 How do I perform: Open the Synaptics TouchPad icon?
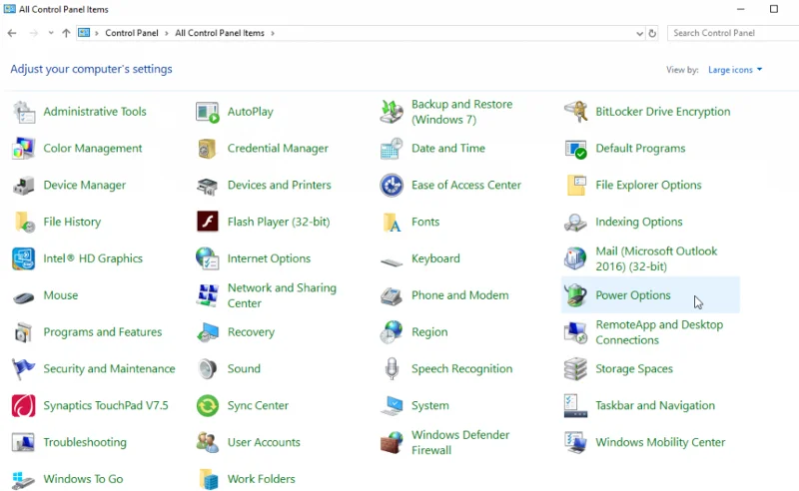23,406
